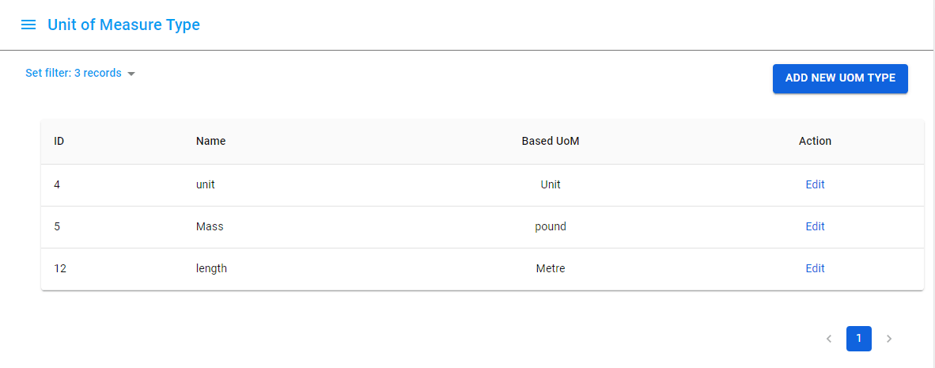Edit the length row
The height and width of the screenshot is (368, 935).
click(815, 268)
